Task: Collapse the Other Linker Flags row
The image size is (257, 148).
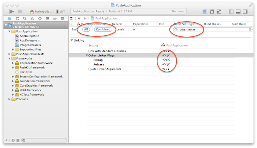Action: (87, 55)
